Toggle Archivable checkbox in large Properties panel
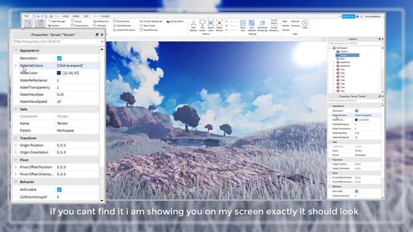This screenshot has height=232, width=413. coord(59,189)
